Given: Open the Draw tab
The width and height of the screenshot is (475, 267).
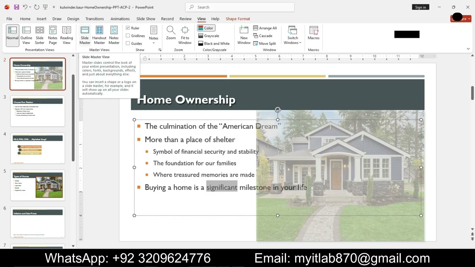Looking at the screenshot, I should pos(57,19).
